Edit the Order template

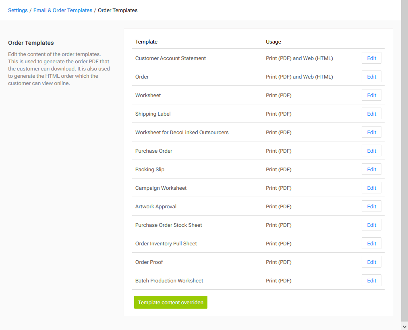[371, 76]
